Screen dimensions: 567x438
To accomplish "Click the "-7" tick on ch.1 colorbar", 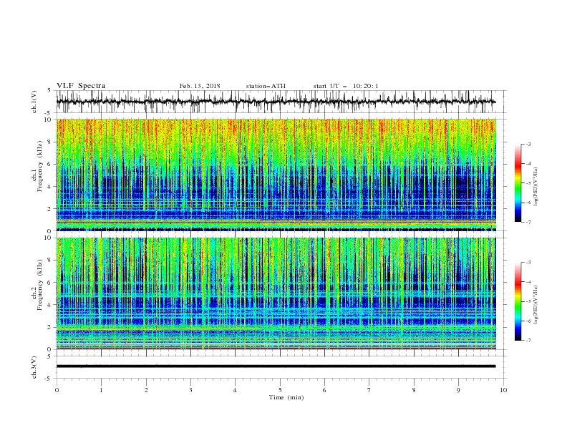I will tap(528, 222).
